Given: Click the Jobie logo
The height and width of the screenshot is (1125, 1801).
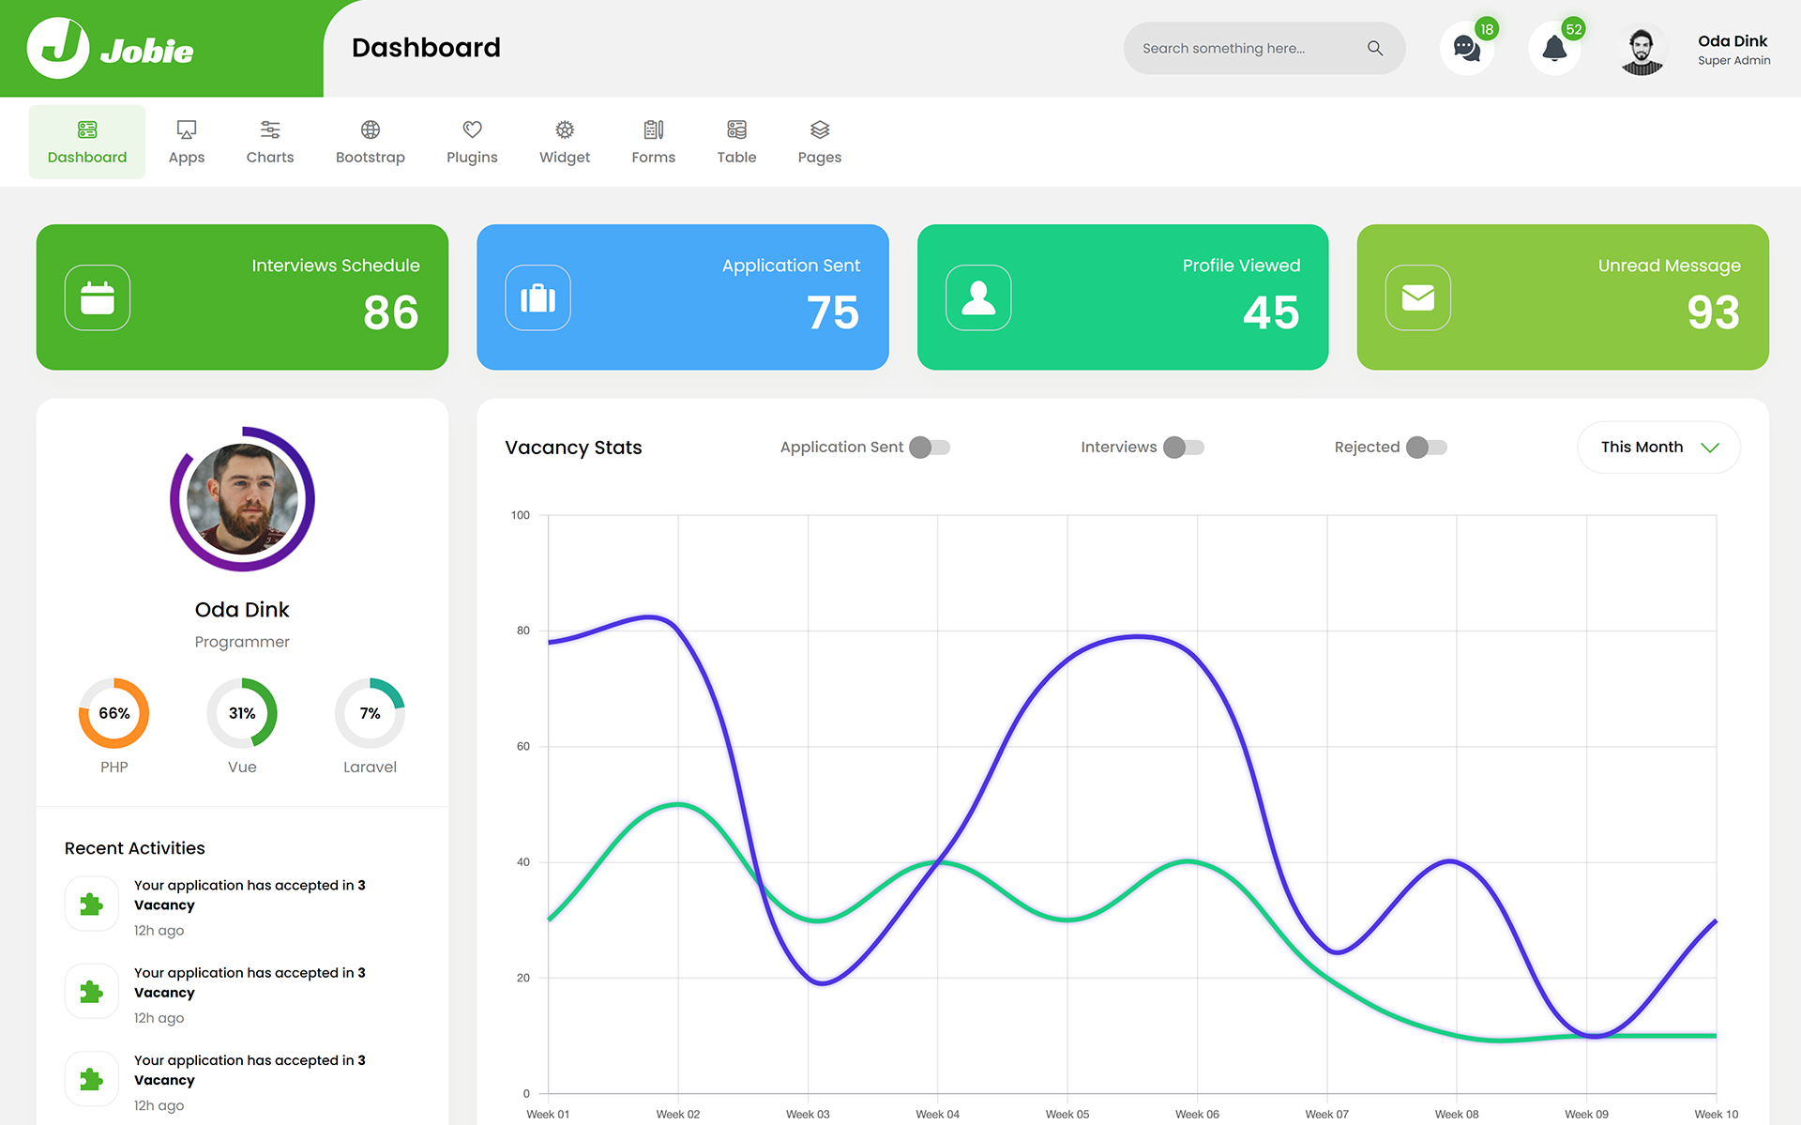Looking at the screenshot, I should pyautogui.click(x=111, y=49).
